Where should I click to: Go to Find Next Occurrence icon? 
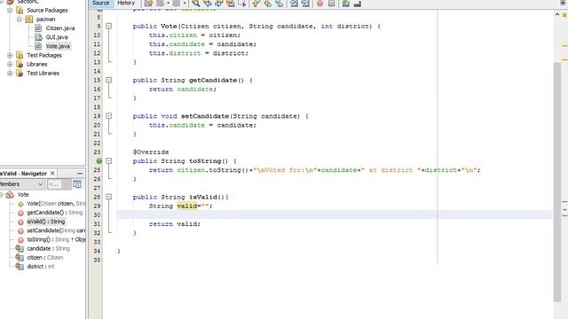point(219,4)
